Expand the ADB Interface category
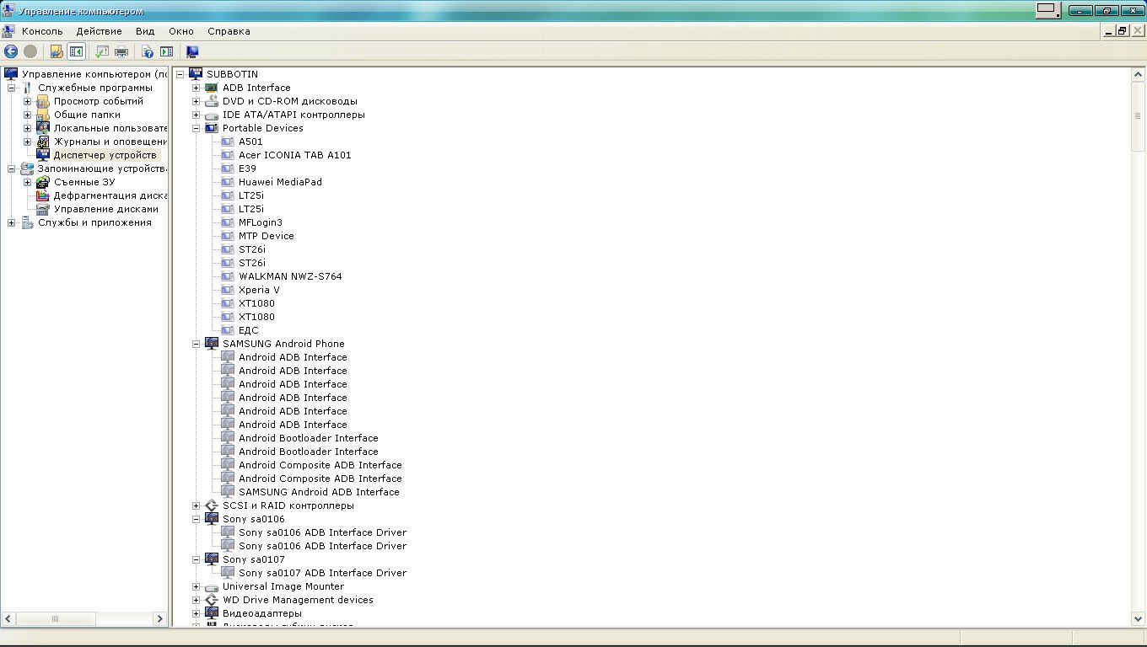The image size is (1147, 647). click(x=196, y=88)
